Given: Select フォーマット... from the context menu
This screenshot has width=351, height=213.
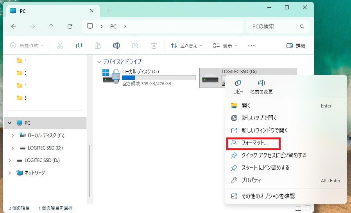Looking at the screenshot, I should click(254, 143).
